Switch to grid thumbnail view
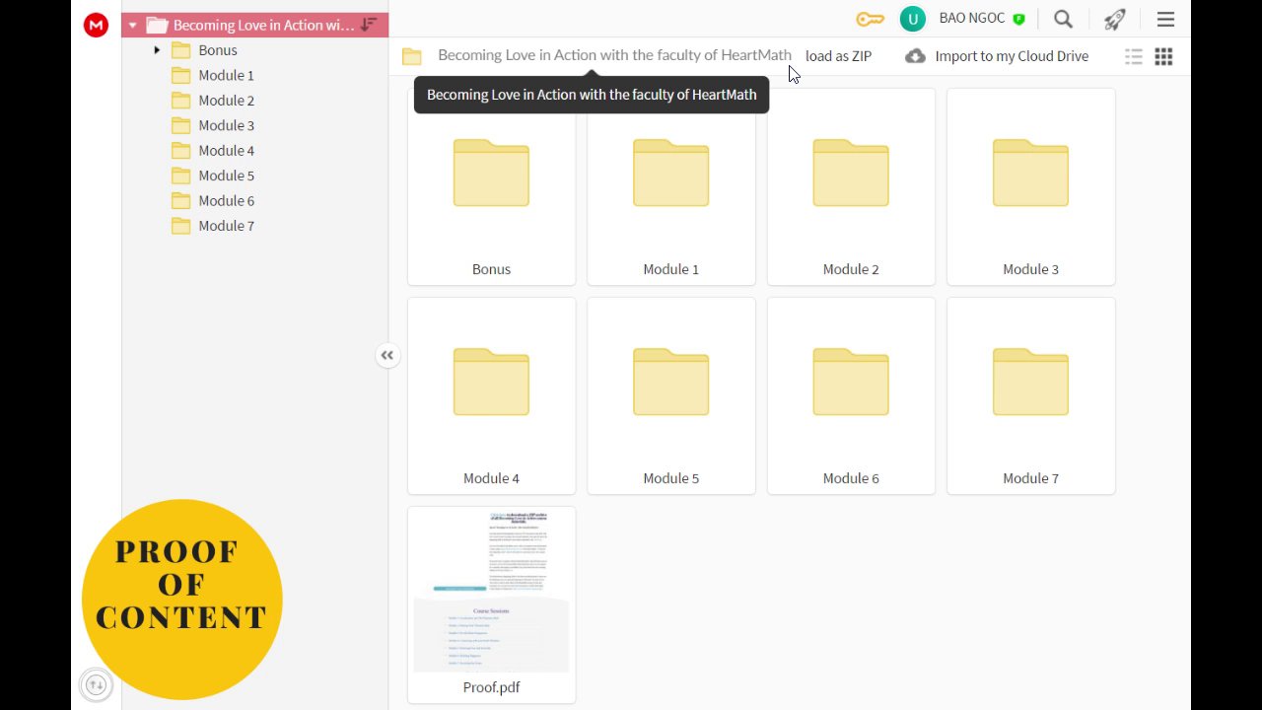1262x710 pixels. 1163,56
